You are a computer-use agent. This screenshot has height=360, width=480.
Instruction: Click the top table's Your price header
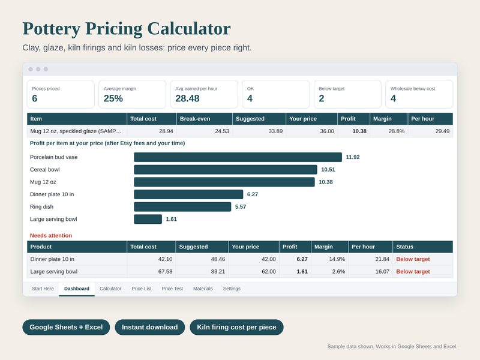311,119
